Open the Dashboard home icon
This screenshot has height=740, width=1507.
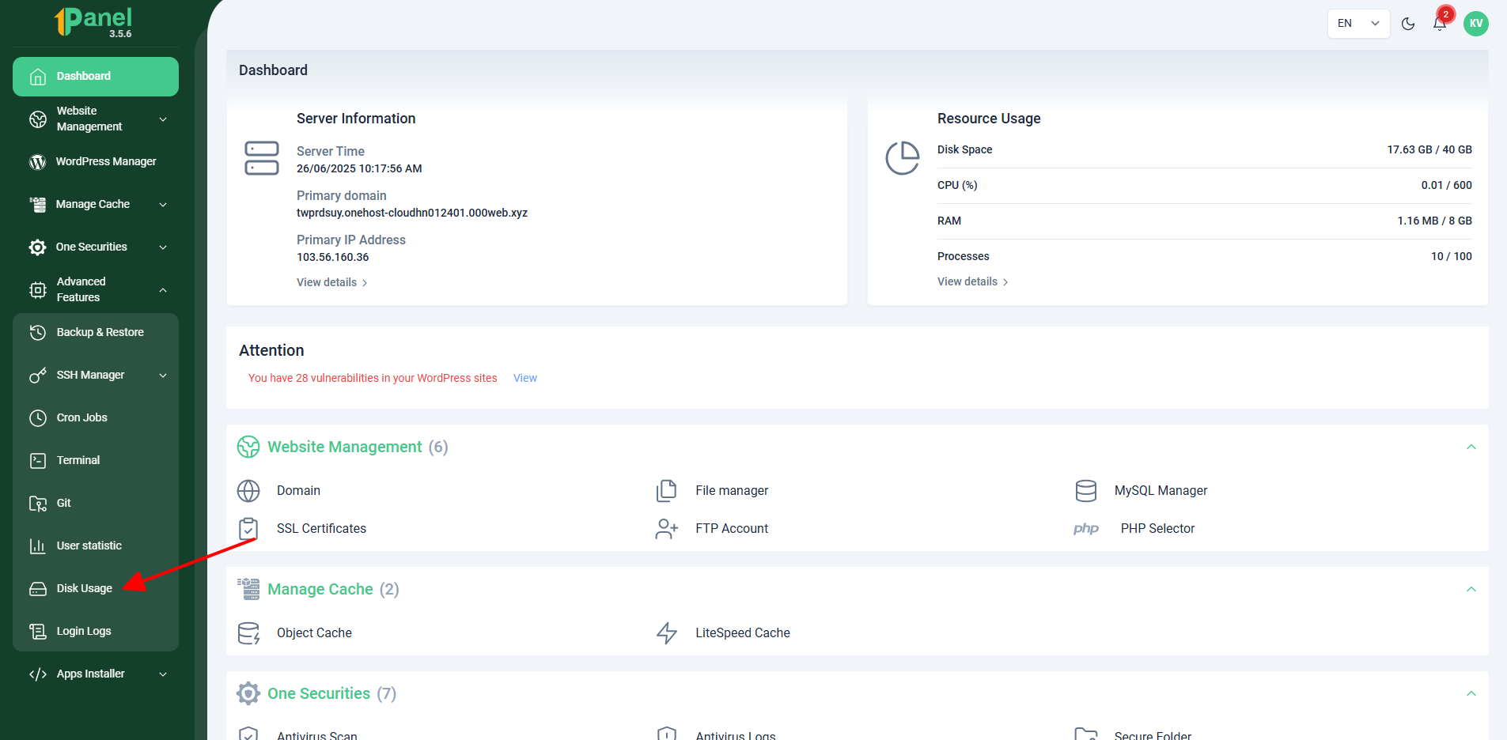pyautogui.click(x=38, y=77)
